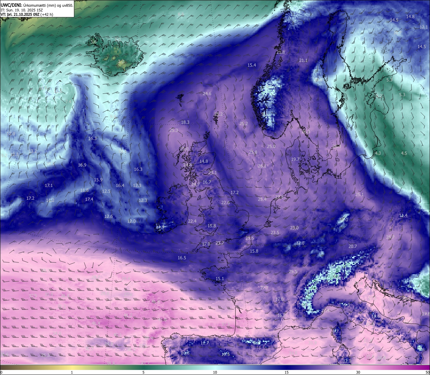Click the value 17.4 in the Atlantic
The height and width of the screenshot is (375, 430).
point(89,199)
